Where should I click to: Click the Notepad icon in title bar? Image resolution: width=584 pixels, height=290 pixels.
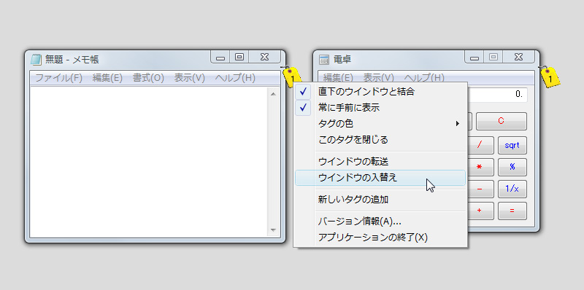[x=36, y=59]
